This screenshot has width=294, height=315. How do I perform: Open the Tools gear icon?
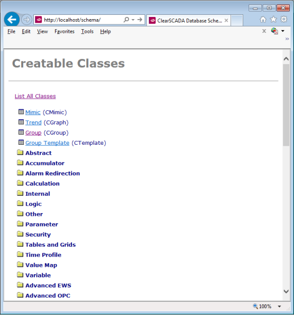click(x=283, y=20)
